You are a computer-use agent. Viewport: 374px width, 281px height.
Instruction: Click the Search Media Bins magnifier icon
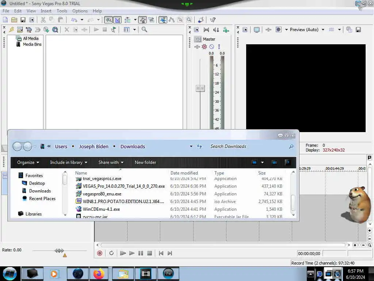pyautogui.click(x=144, y=30)
